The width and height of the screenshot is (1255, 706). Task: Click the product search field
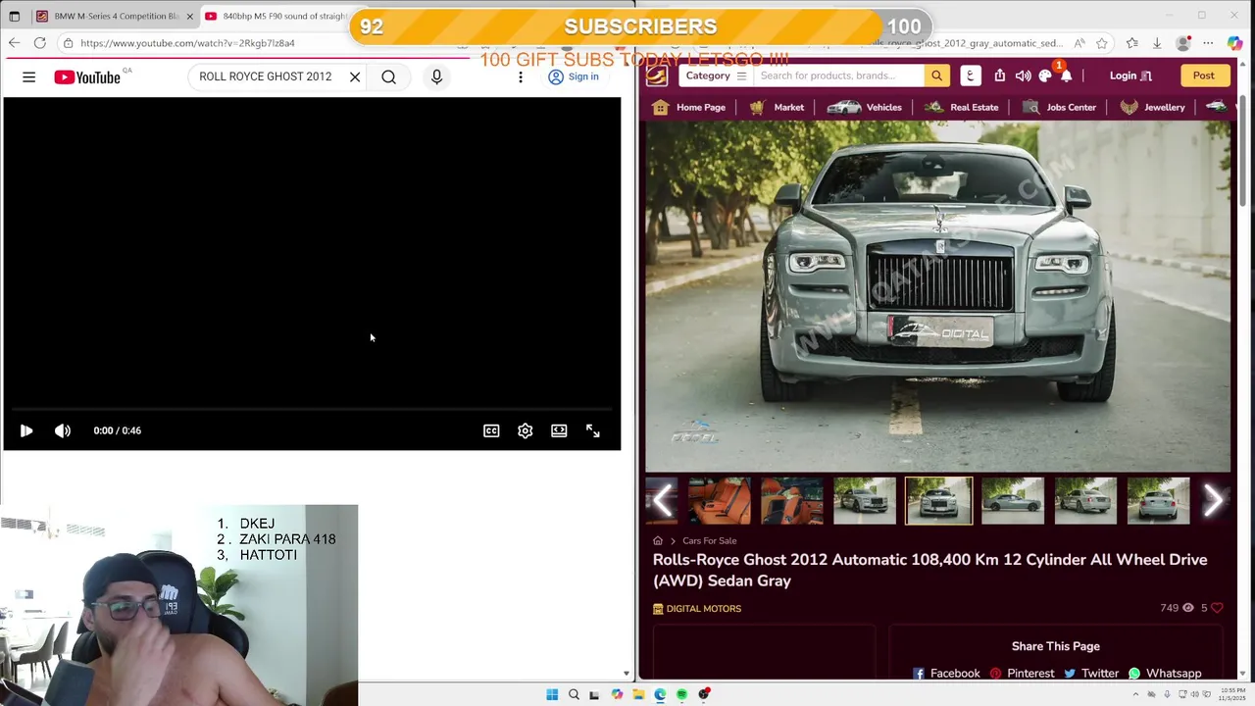point(839,76)
